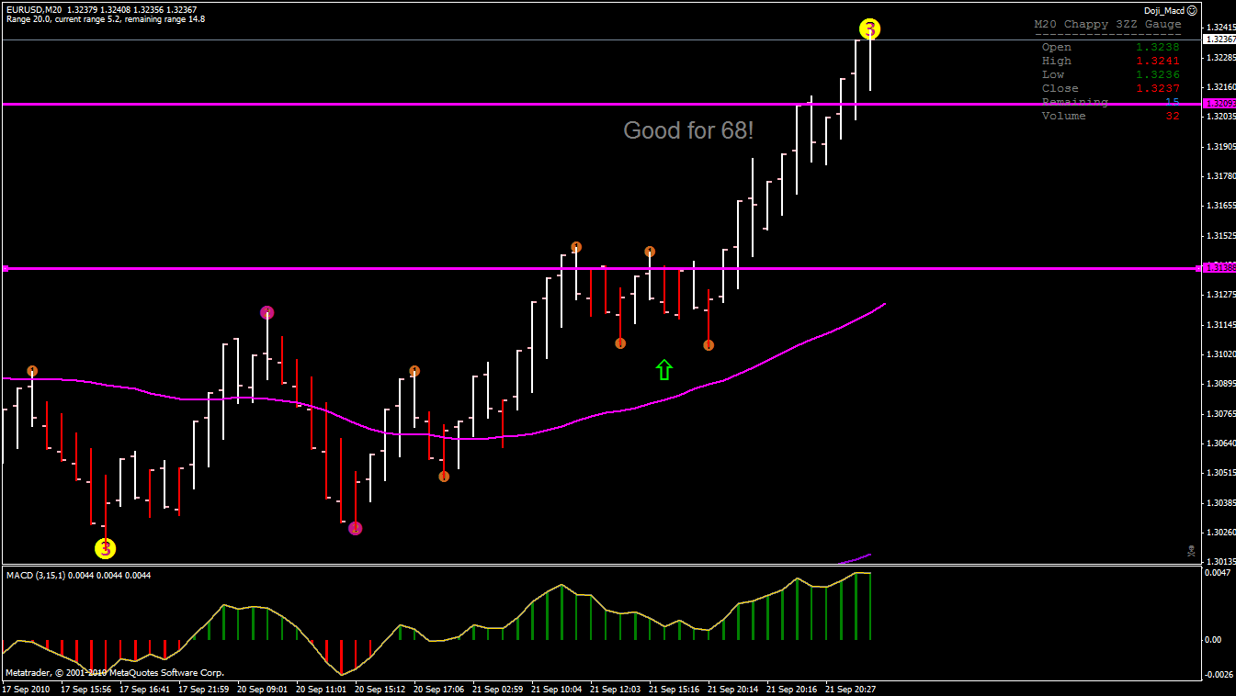Click the magenta circle marker at the swing high
The height and width of the screenshot is (696, 1236).
(x=266, y=312)
